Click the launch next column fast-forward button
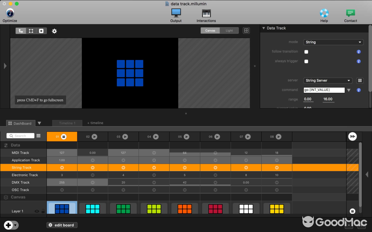This screenshot has height=232, width=372. click(x=352, y=136)
